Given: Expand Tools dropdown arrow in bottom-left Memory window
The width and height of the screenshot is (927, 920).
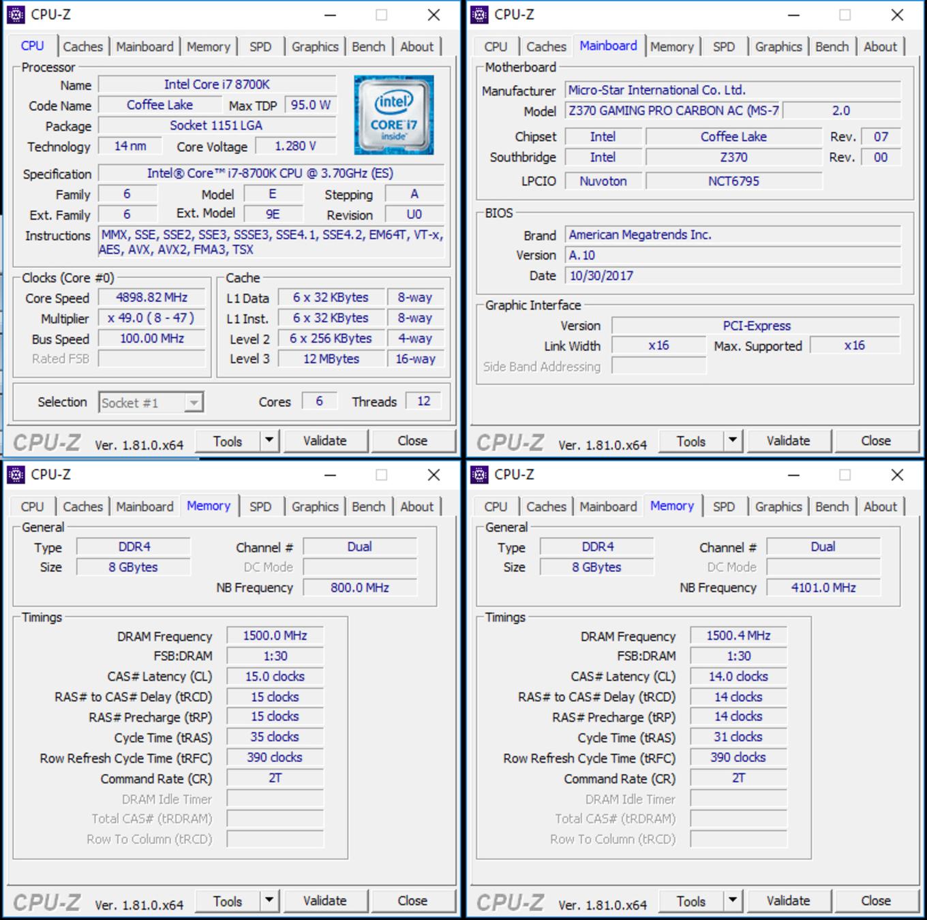Looking at the screenshot, I should pyautogui.click(x=269, y=901).
